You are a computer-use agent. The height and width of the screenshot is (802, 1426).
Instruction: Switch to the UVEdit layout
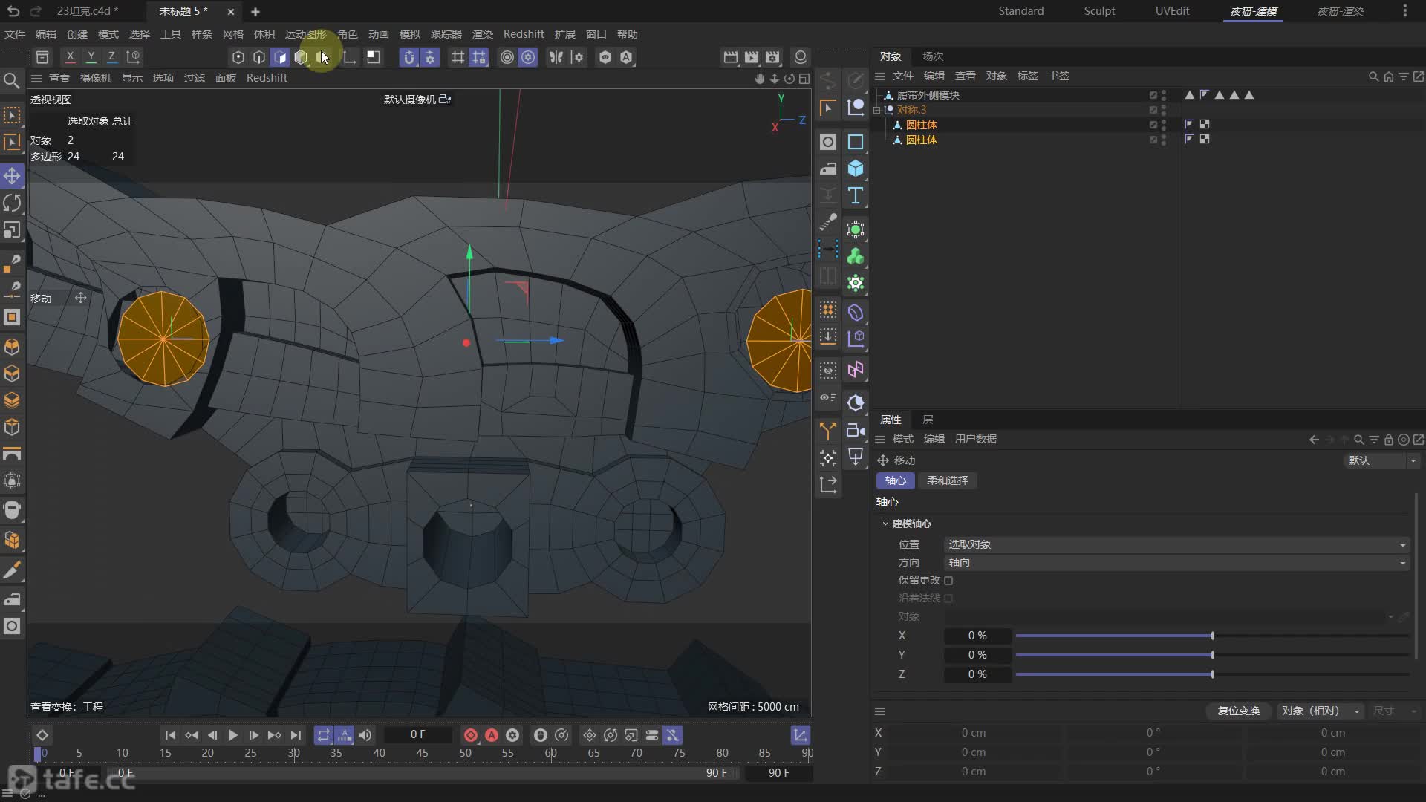coord(1172,11)
